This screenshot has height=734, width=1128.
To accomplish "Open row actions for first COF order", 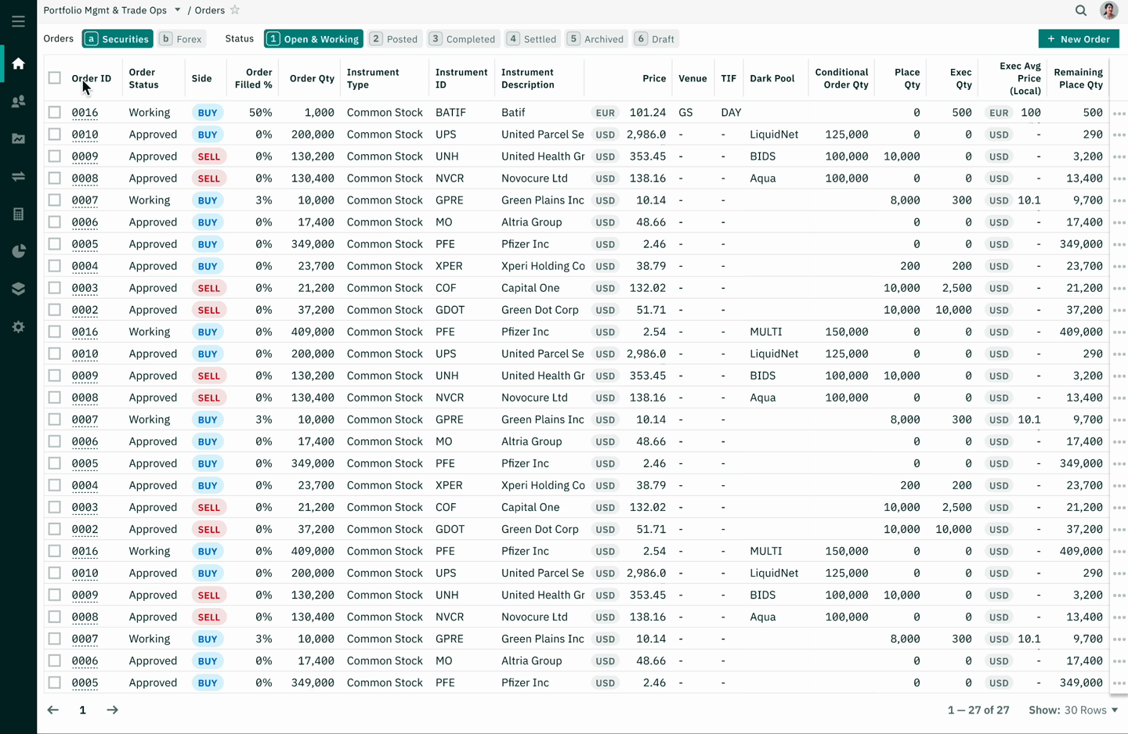I will pyautogui.click(x=1119, y=289).
